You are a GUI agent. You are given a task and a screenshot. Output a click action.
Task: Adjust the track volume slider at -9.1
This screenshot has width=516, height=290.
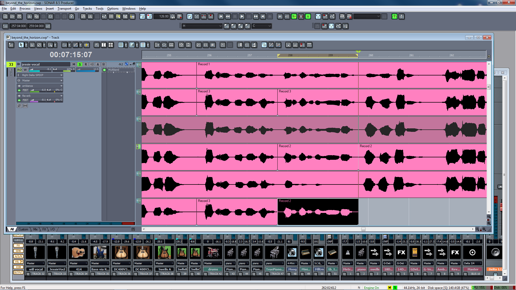click(x=40, y=70)
